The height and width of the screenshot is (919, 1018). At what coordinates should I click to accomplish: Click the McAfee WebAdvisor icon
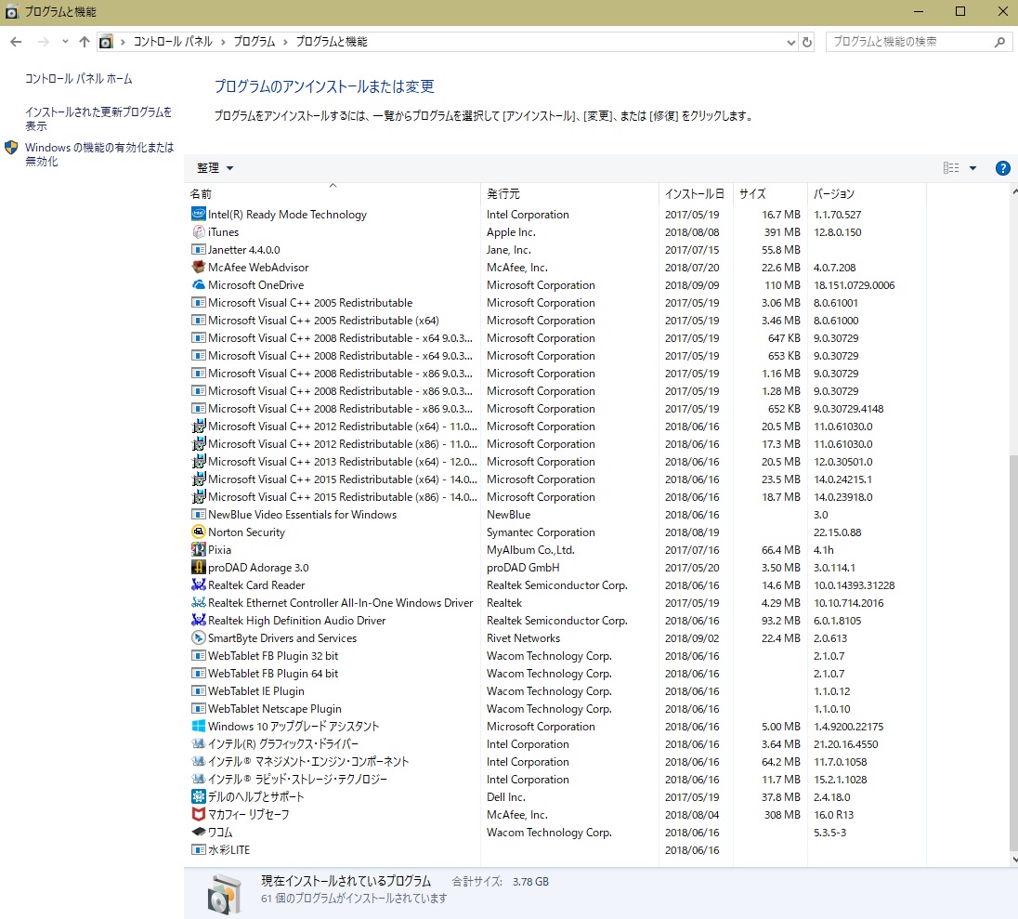click(198, 268)
